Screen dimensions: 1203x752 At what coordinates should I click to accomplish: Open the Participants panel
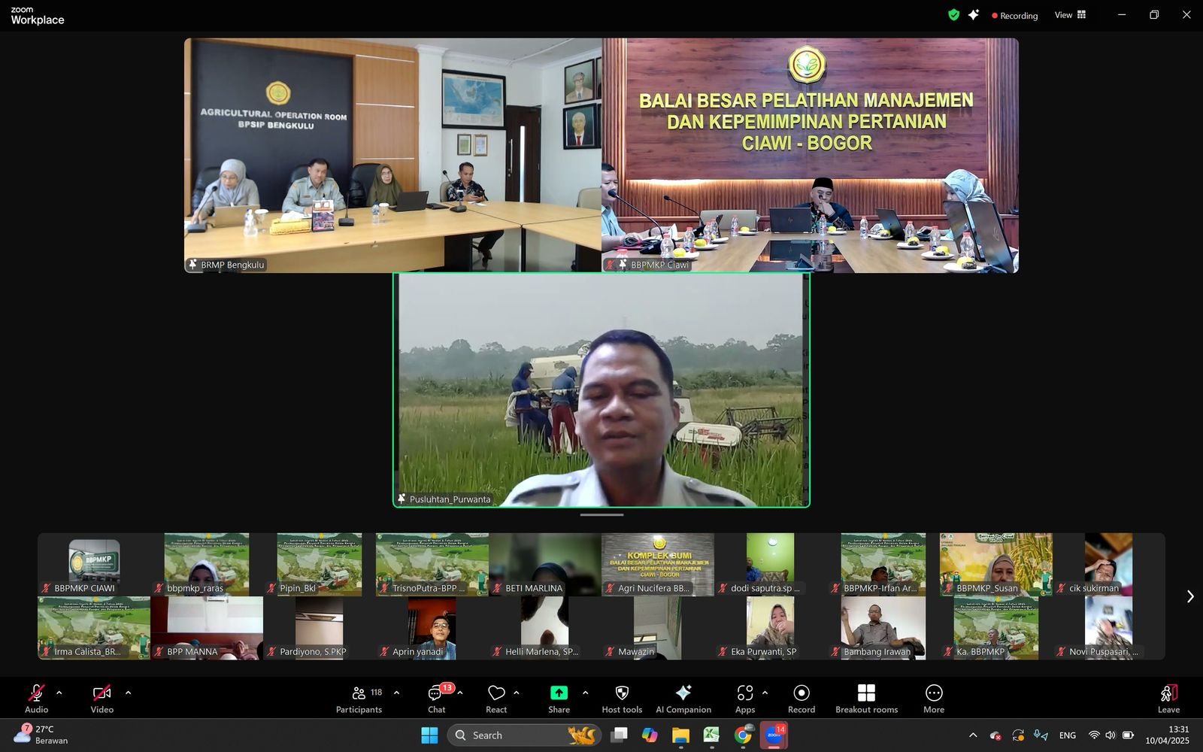click(x=359, y=699)
